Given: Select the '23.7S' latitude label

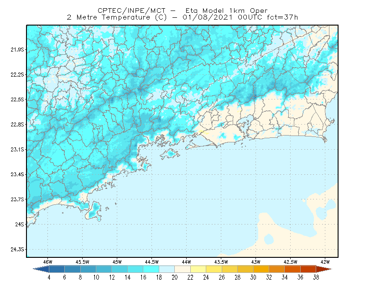Looking at the screenshot, I should [17, 199].
